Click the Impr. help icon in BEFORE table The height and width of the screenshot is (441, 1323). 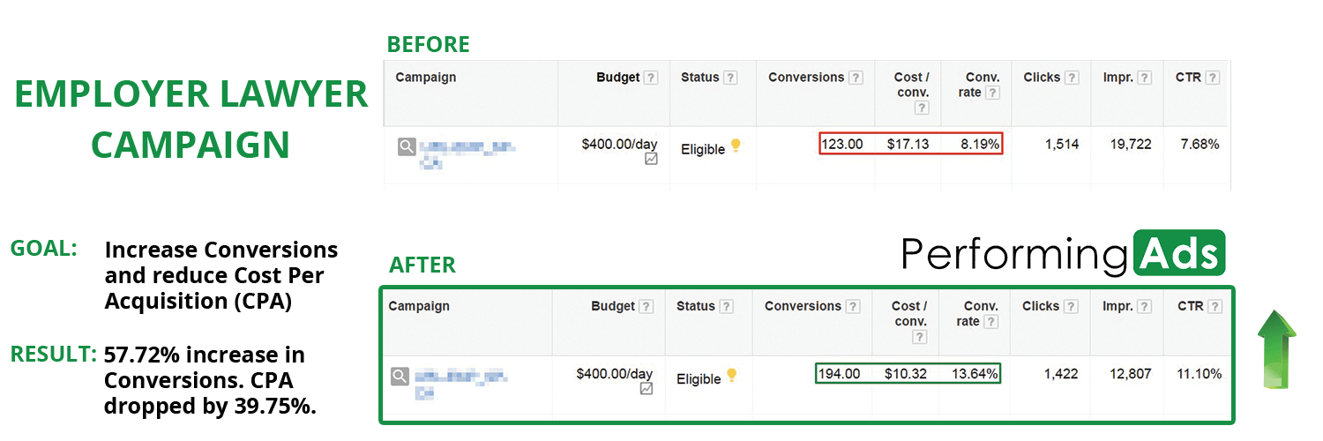coord(1144,78)
